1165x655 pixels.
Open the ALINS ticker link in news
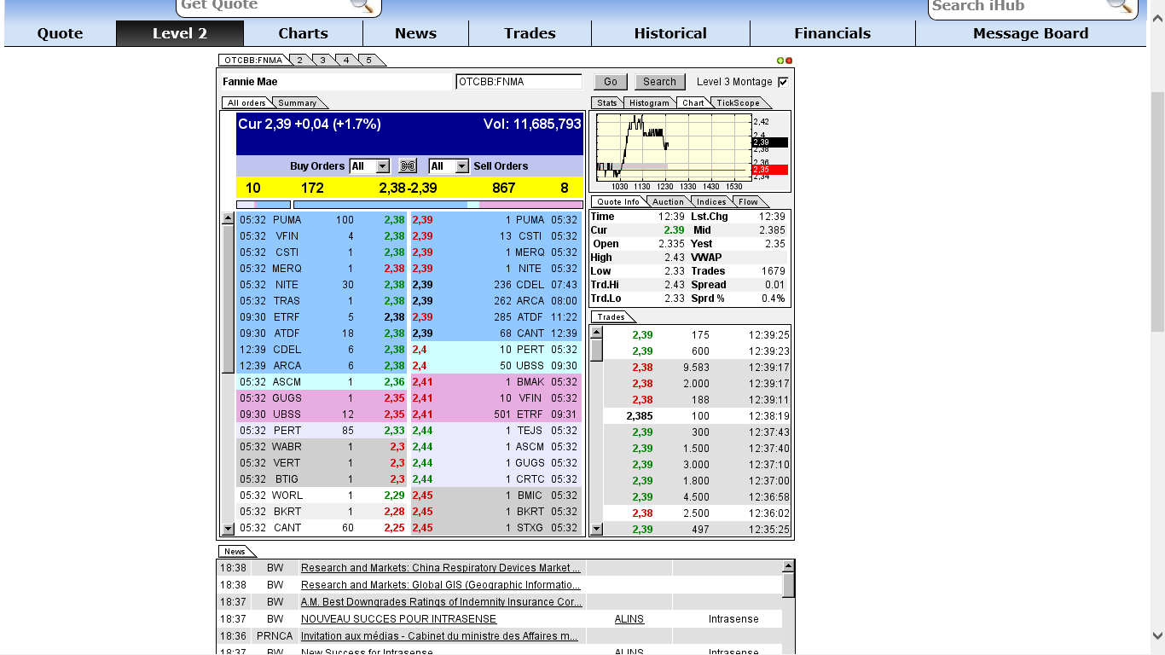coord(629,618)
